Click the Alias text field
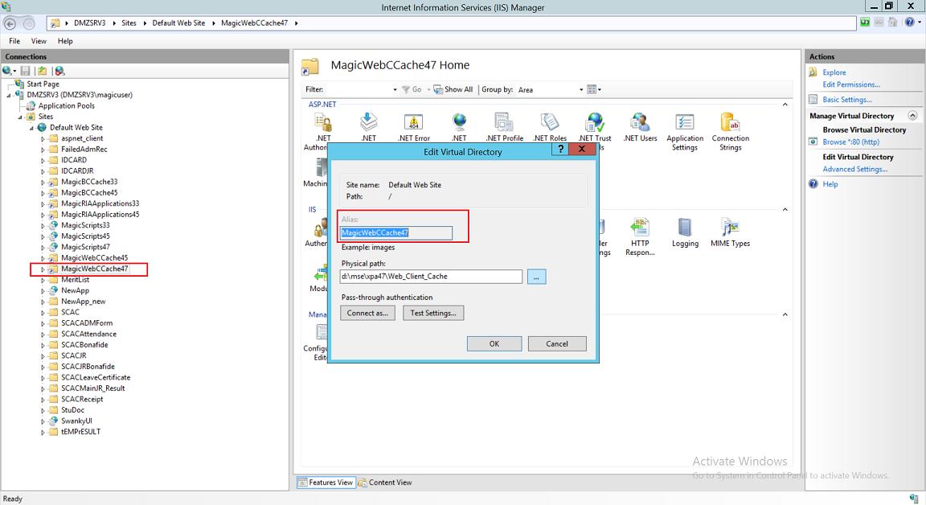The height and width of the screenshot is (505, 926). [396, 232]
